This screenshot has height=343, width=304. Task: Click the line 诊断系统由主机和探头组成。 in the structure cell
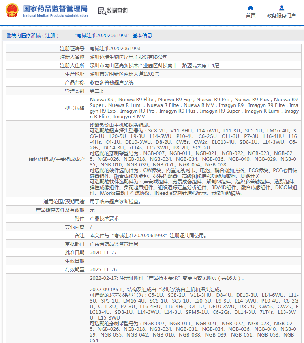120,125
